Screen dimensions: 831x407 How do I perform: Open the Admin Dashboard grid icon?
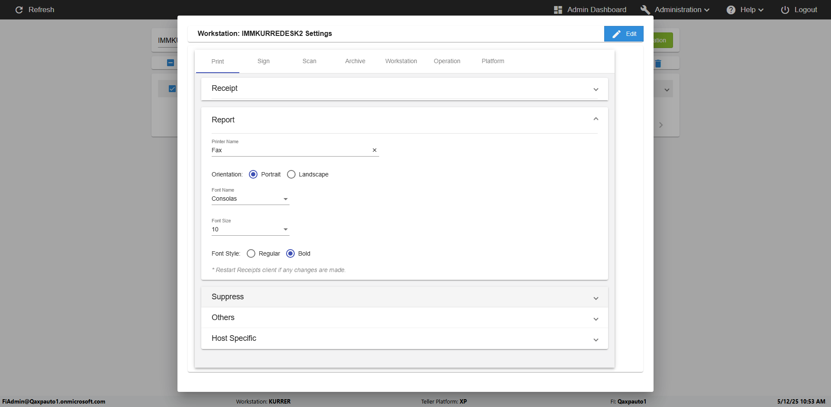click(x=558, y=10)
